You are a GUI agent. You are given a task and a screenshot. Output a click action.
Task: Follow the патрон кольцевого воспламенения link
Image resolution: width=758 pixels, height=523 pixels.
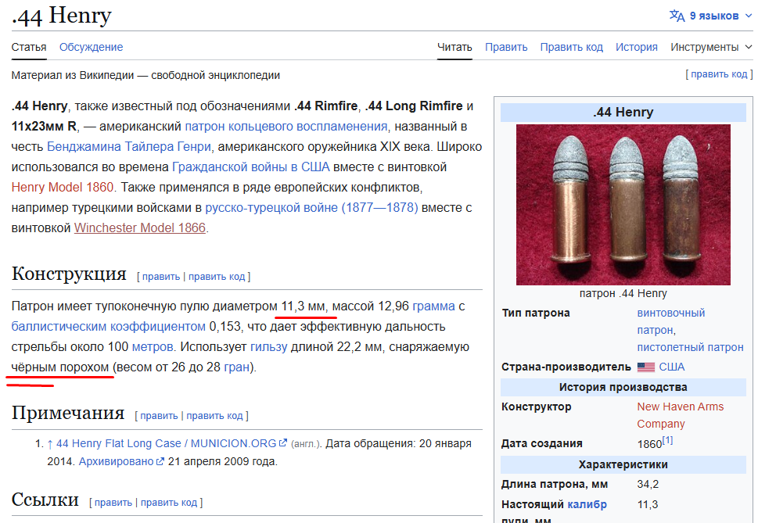286,127
